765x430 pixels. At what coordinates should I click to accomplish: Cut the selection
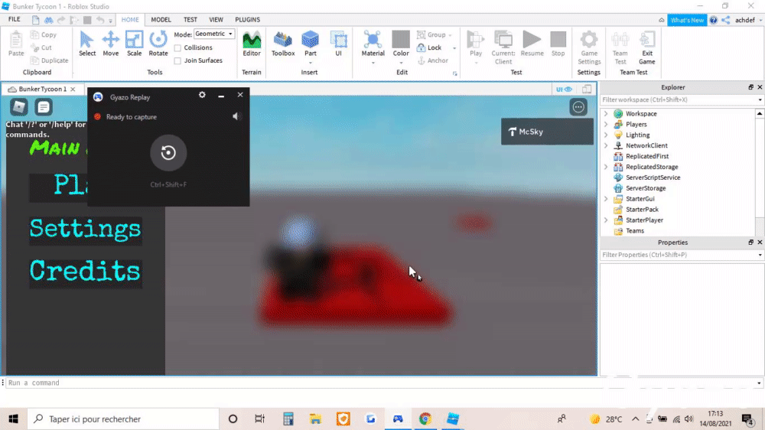point(41,47)
